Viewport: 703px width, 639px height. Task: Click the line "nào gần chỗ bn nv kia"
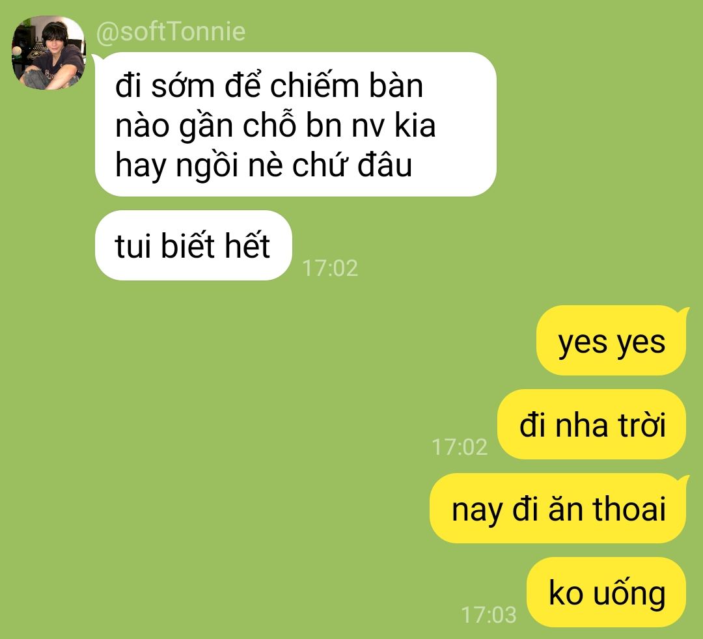275,125
